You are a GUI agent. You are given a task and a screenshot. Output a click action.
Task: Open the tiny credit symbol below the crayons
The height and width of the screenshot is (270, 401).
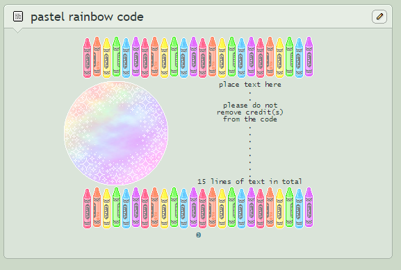click(199, 235)
